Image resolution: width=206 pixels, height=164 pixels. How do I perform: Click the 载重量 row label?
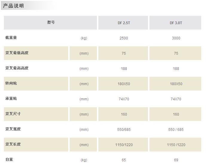coord(11,38)
